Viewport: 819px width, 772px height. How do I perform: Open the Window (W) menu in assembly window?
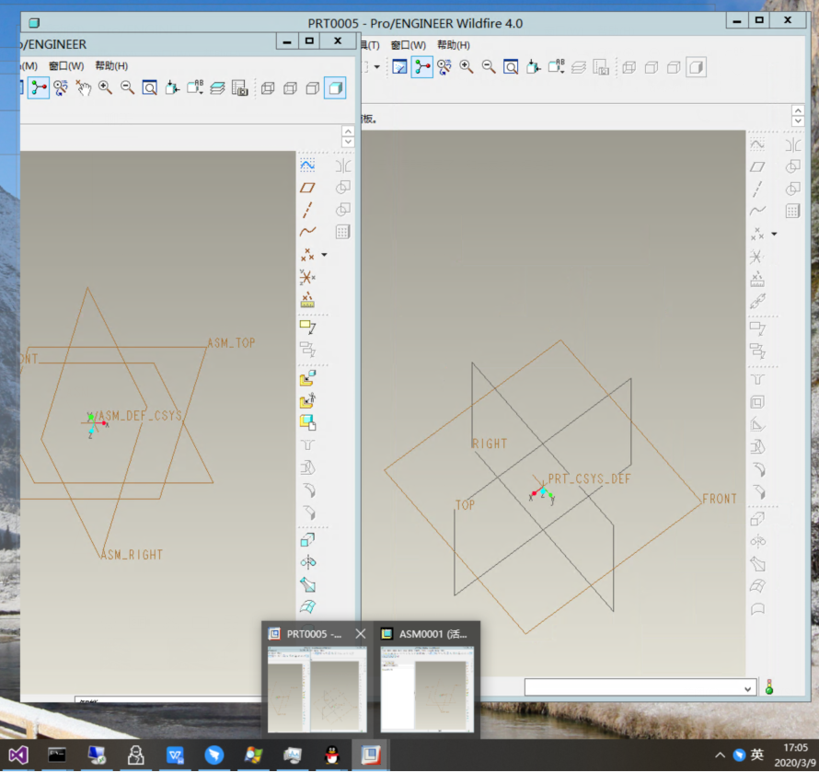click(x=66, y=66)
